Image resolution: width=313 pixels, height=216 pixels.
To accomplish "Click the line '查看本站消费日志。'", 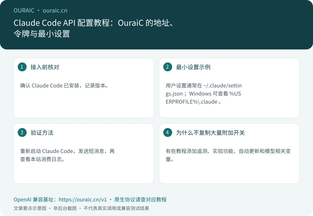I will 42,159.
